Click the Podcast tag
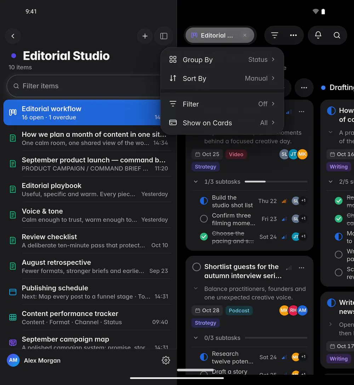 pyautogui.click(x=239, y=310)
